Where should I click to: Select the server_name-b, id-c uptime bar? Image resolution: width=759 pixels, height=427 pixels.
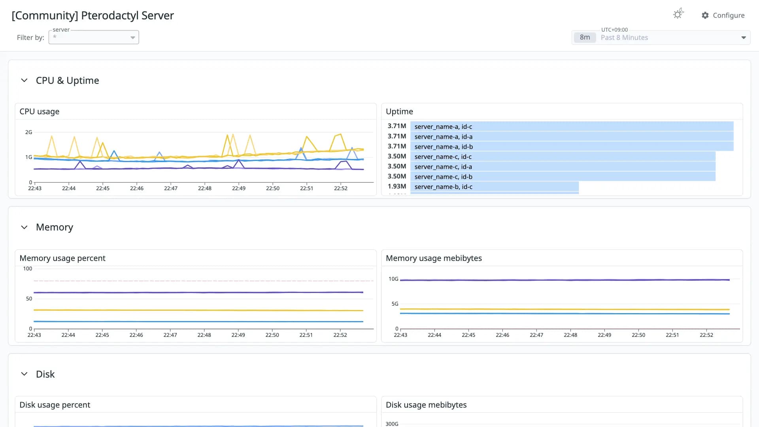[x=495, y=187]
